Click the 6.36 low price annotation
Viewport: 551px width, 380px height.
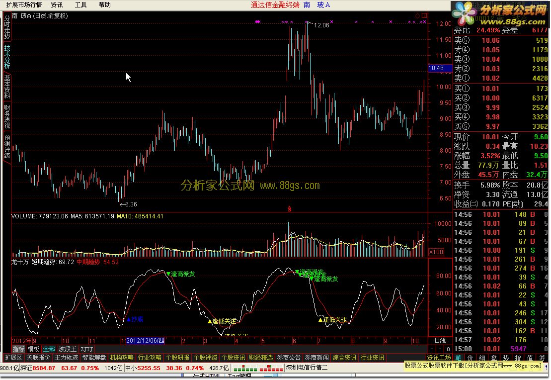pyautogui.click(x=131, y=204)
